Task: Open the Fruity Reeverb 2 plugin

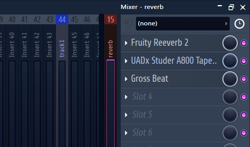Action: coord(160,43)
